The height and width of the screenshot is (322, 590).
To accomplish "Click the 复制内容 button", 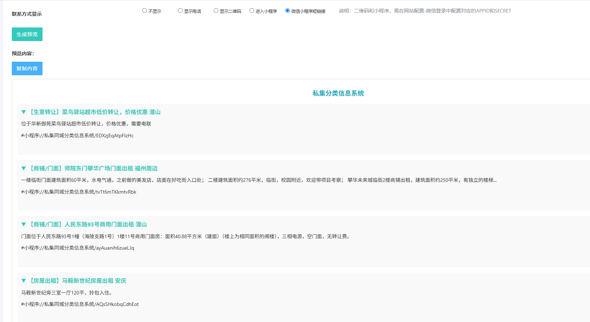I will (27, 68).
